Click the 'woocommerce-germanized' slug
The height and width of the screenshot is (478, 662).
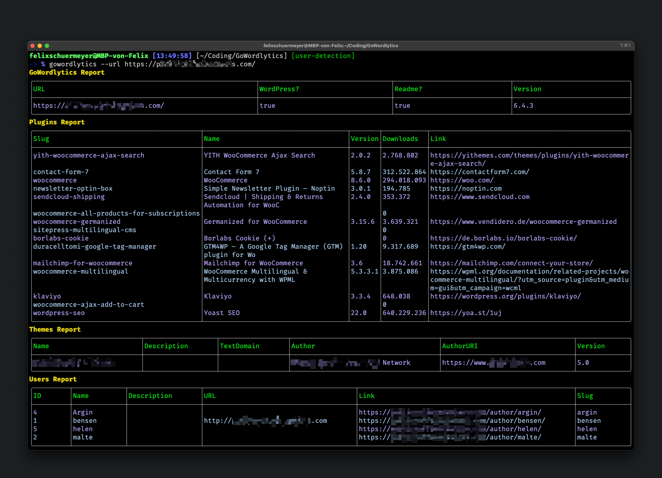77,222
